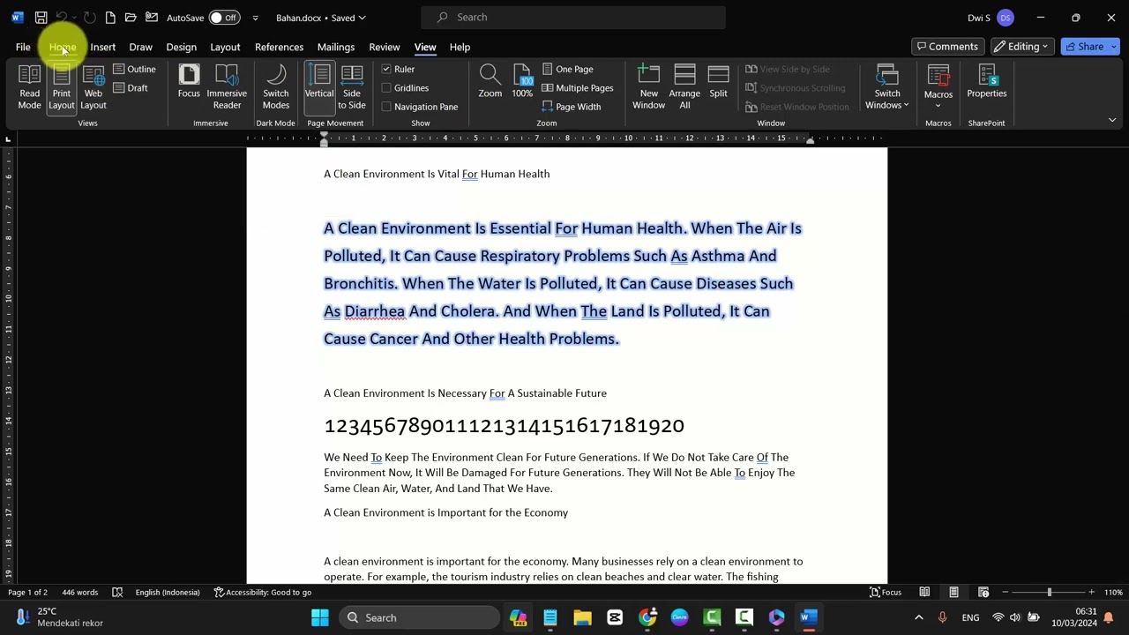Click the Share button
Image resolution: width=1129 pixels, height=635 pixels.
(x=1084, y=47)
